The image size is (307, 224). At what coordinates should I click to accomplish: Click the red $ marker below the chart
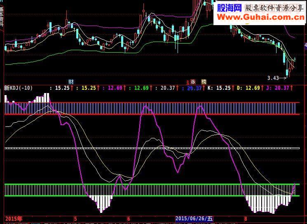tap(188, 82)
